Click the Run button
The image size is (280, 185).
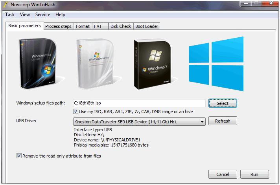click(254, 174)
